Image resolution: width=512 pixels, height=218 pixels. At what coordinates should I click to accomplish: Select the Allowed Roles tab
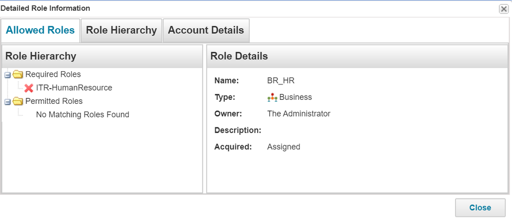[40, 30]
